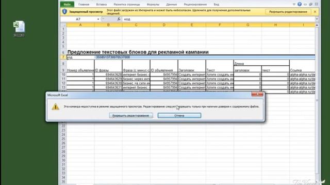Select row 30 header
Screen dimensions: 330x185
click(63, 160)
